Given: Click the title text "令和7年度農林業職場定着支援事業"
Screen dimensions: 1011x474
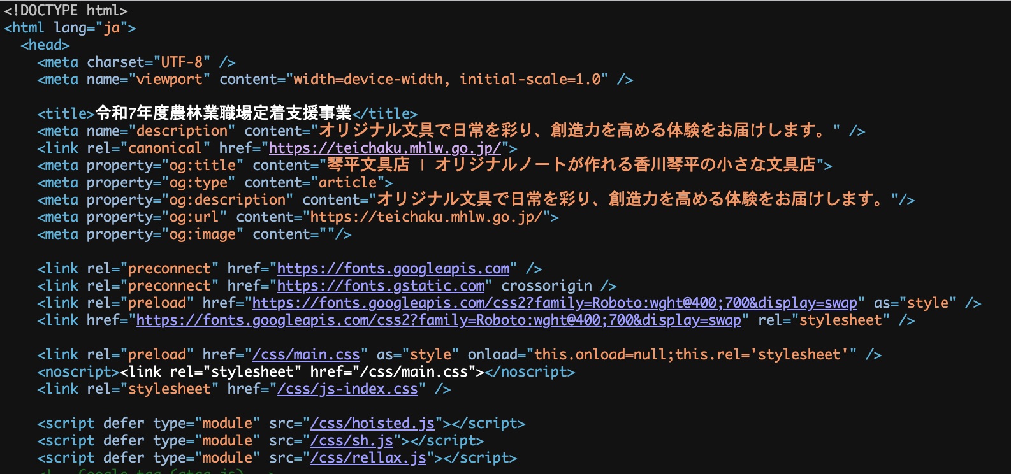Looking at the screenshot, I should (x=224, y=113).
